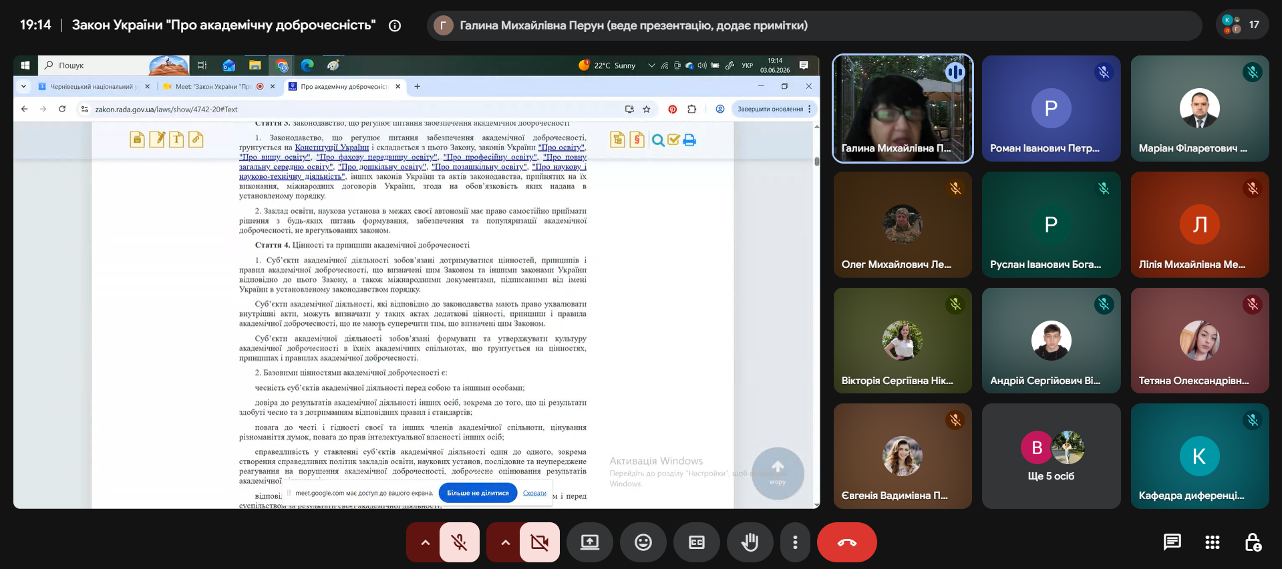The image size is (1282, 569).
Task: Raise your hand
Action: click(x=750, y=542)
